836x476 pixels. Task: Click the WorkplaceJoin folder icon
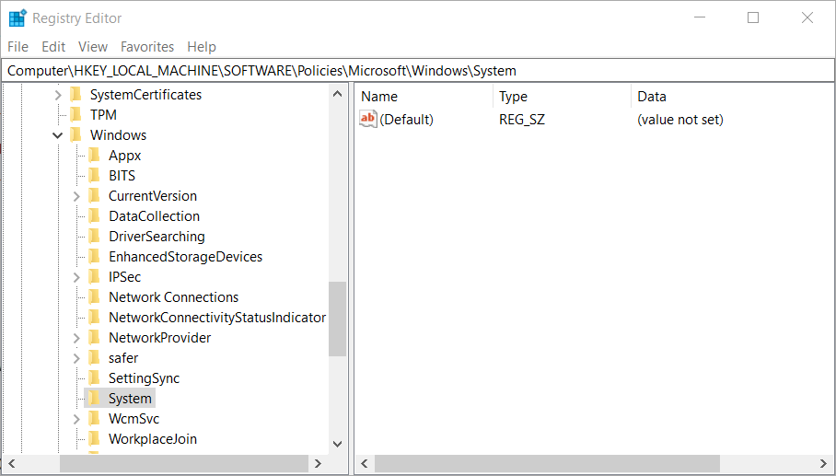(94, 439)
